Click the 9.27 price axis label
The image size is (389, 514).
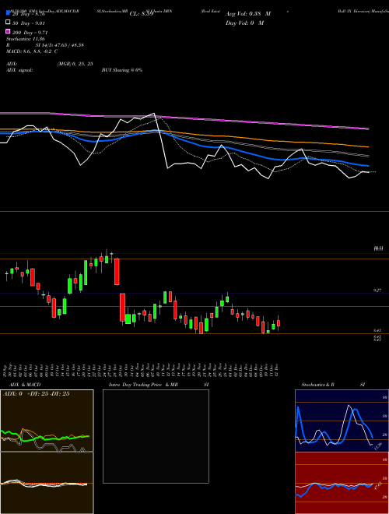tap(377, 290)
